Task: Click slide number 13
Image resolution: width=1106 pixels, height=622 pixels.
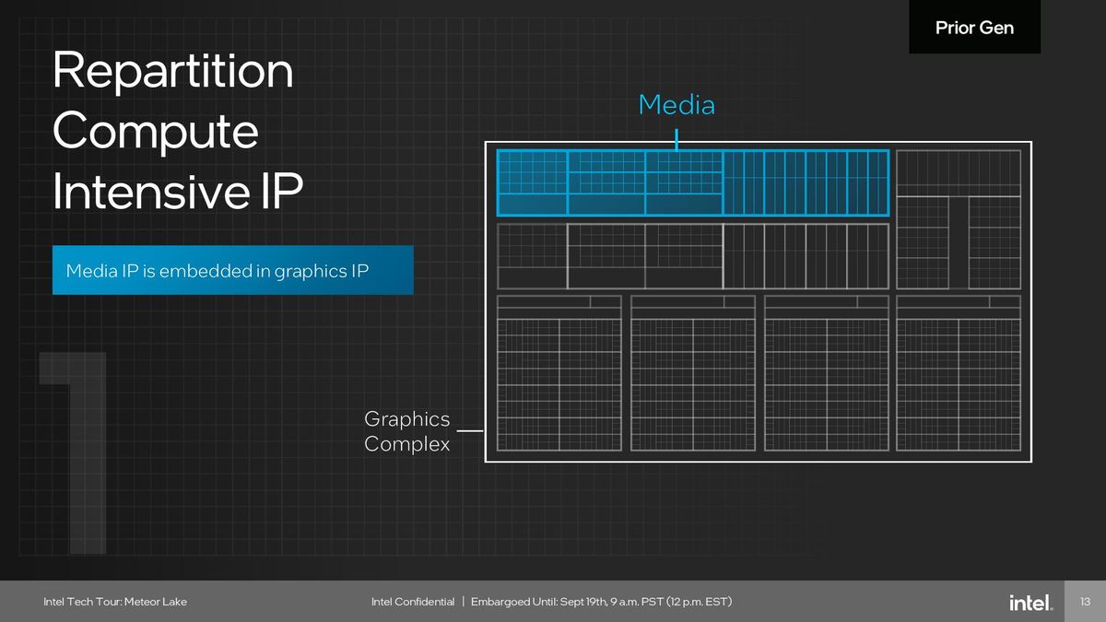Action: click(x=1085, y=602)
